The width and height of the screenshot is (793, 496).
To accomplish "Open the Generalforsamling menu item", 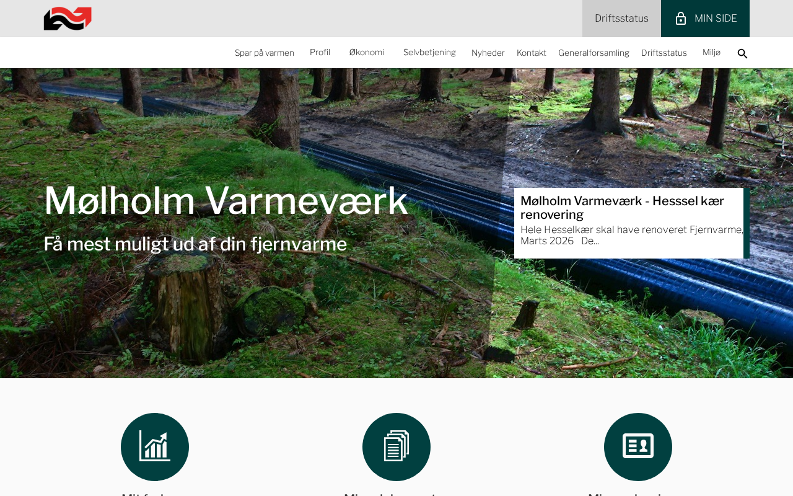I will [594, 53].
